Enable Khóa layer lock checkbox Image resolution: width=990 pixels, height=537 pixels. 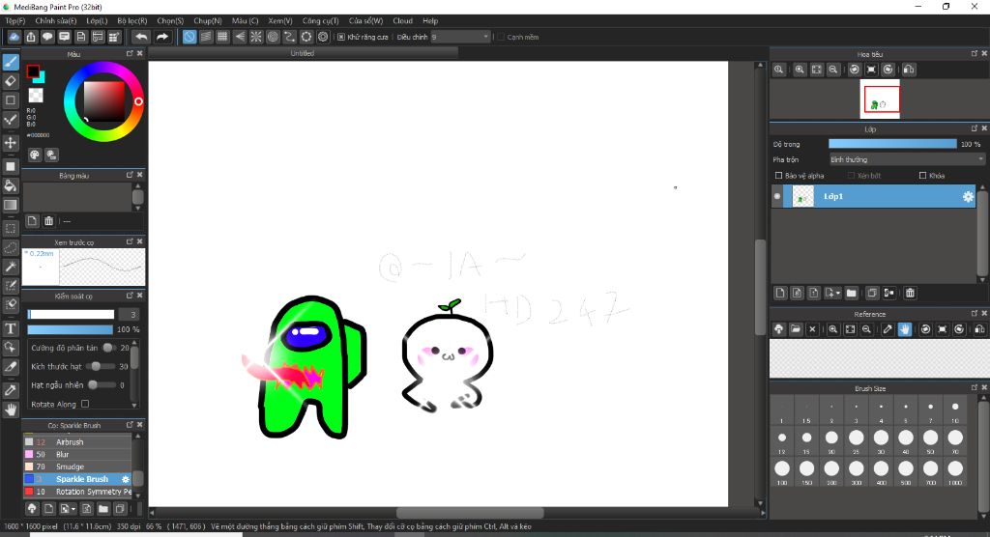click(922, 176)
